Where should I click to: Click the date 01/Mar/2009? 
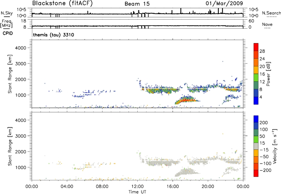point(224,4)
